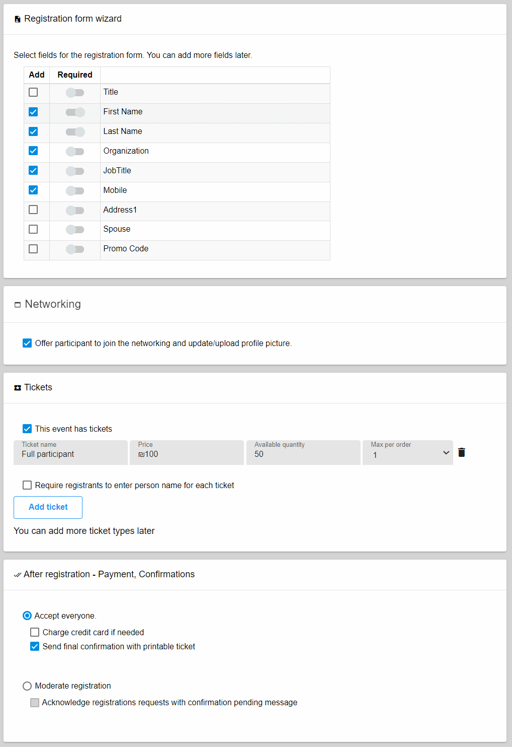Uncheck the Add box for Organization
Viewport: 512px width, 747px height.
(x=33, y=151)
